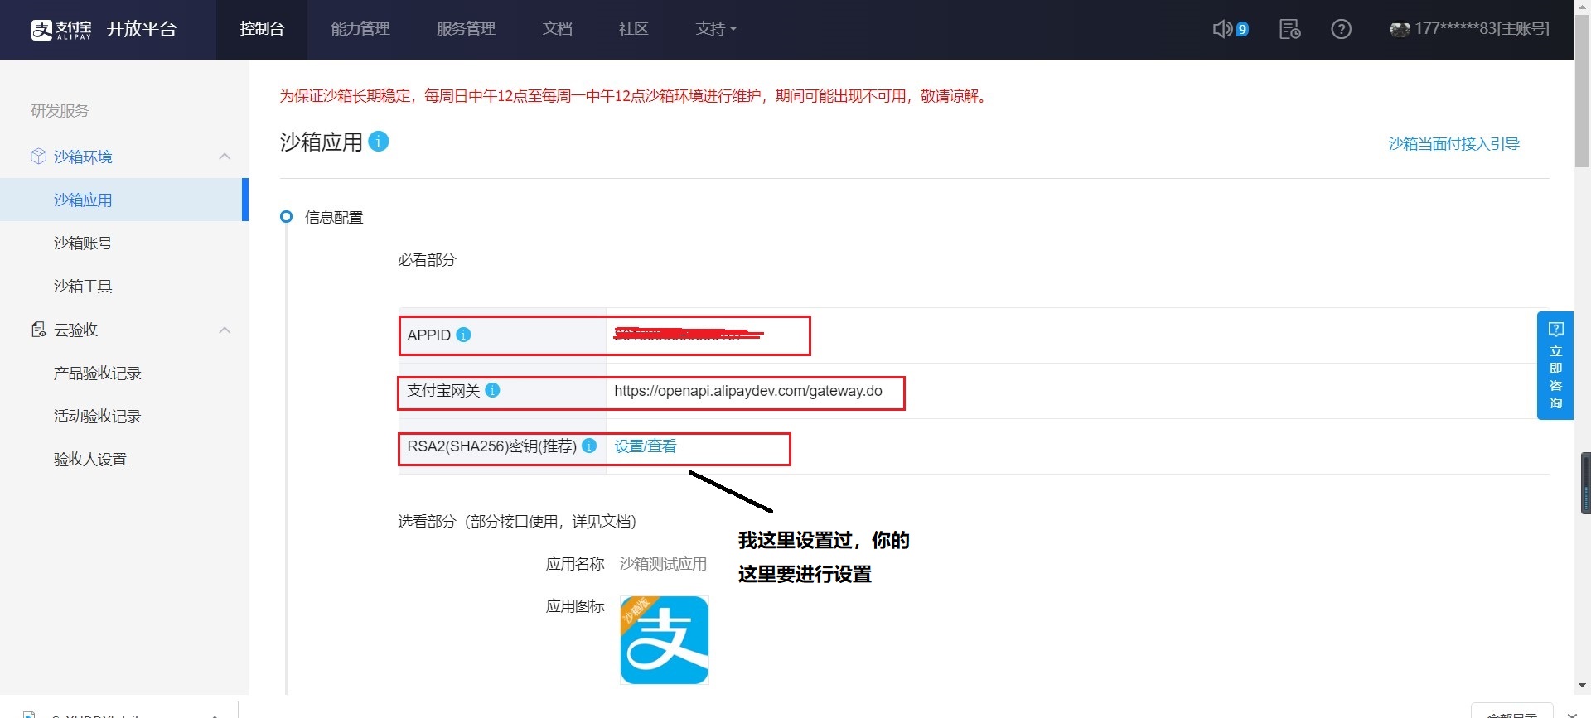Open the notifications speaker icon
This screenshot has width=1591, height=718.
coord(1222,29)
